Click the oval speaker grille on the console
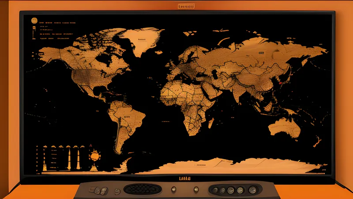353x199 pixels. click(143, 189)
